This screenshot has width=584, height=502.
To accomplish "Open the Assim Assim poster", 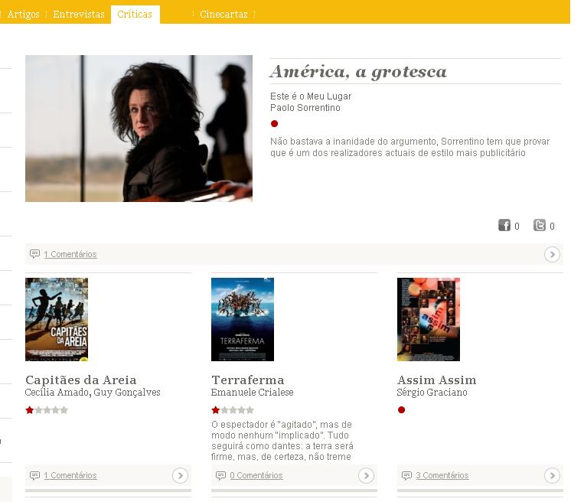I will (x=429, y=319).
